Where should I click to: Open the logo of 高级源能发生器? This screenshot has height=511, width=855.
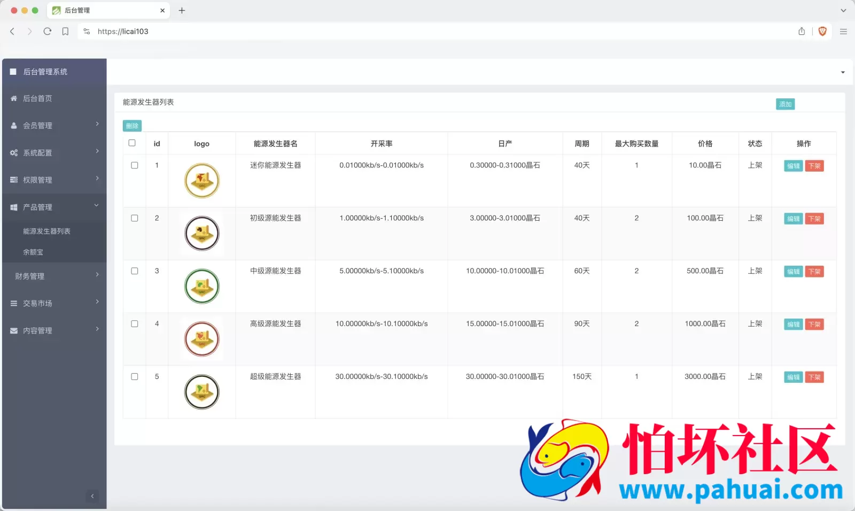coord(202,339)
